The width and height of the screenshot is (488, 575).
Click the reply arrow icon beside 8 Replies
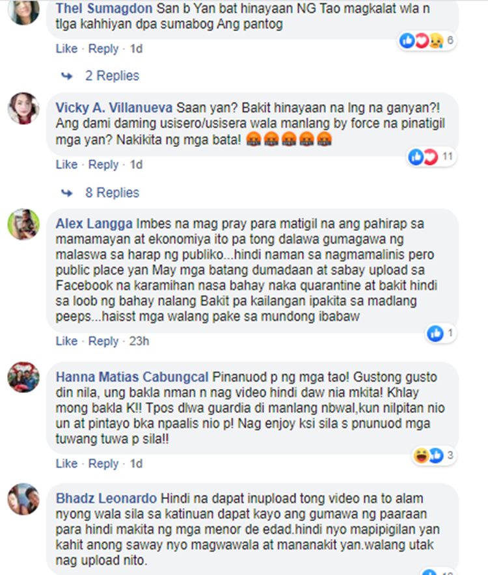pyautogui.click(x=67, y=193)
